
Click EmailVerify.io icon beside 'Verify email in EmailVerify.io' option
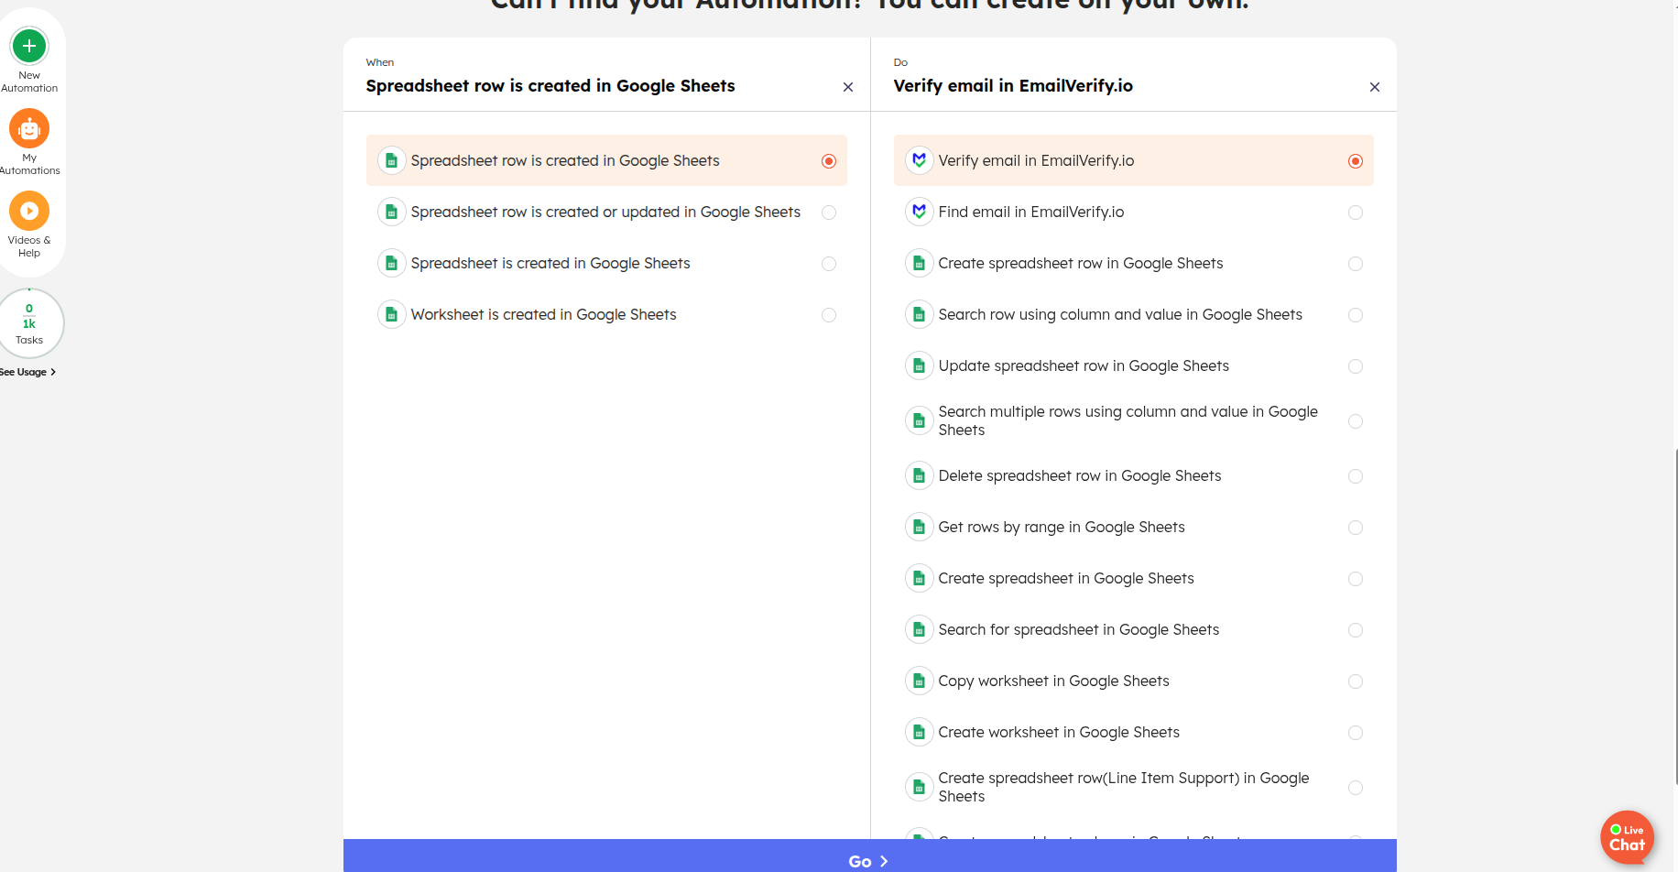tap(920, 161)
